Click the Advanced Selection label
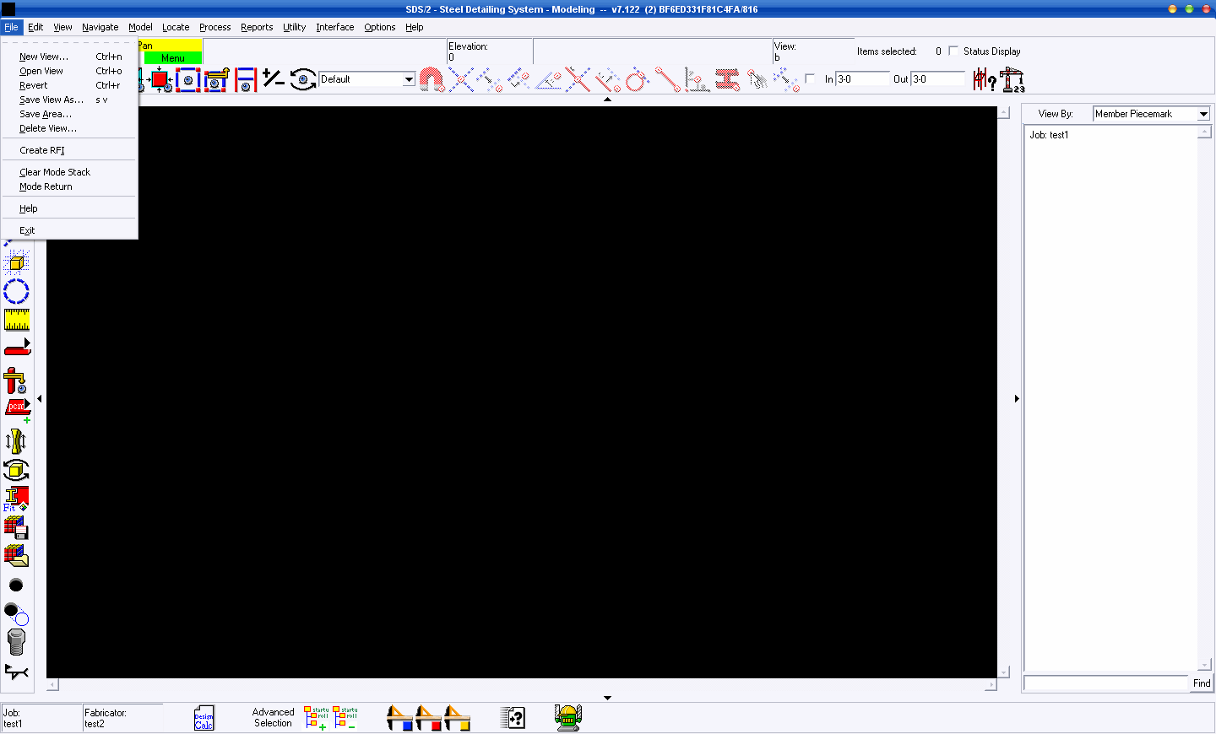Screen dimensions: 1216x734 click(x=273, y=718)
